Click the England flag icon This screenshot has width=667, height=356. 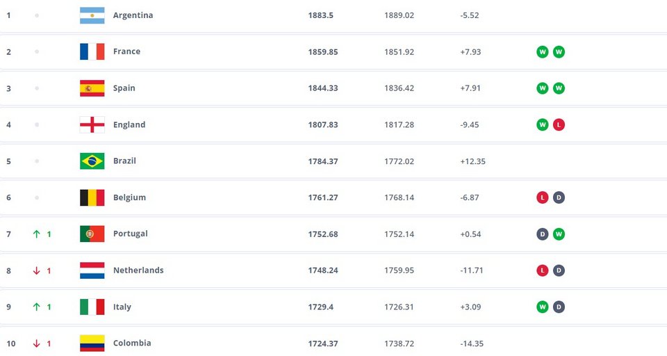(x=92, y=124)
